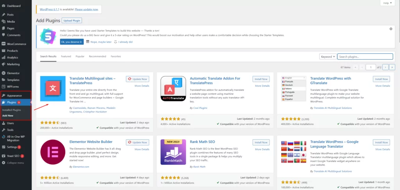The width and height of the screenshot is (400, 190).
Task: Click the Tools wrench icon
Action: pyautogui.click(x=4, y=130)
